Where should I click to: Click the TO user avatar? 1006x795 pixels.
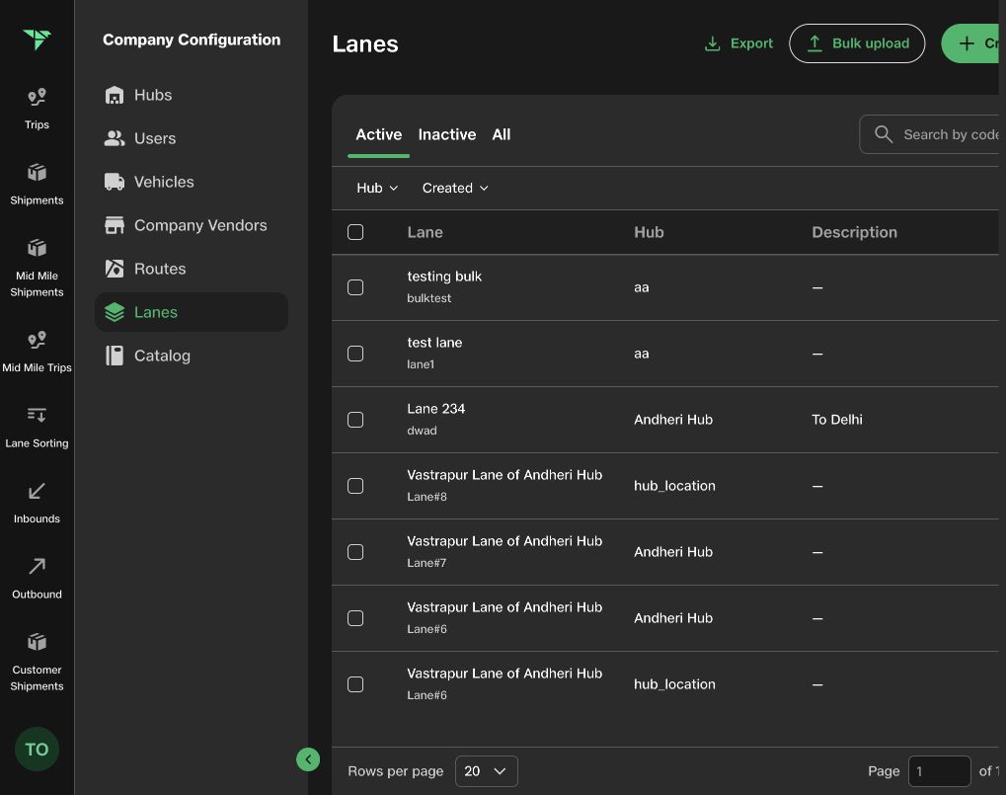coord(37,749)
